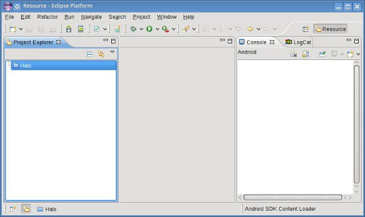Maximize the Console panel

click(356, 41)
